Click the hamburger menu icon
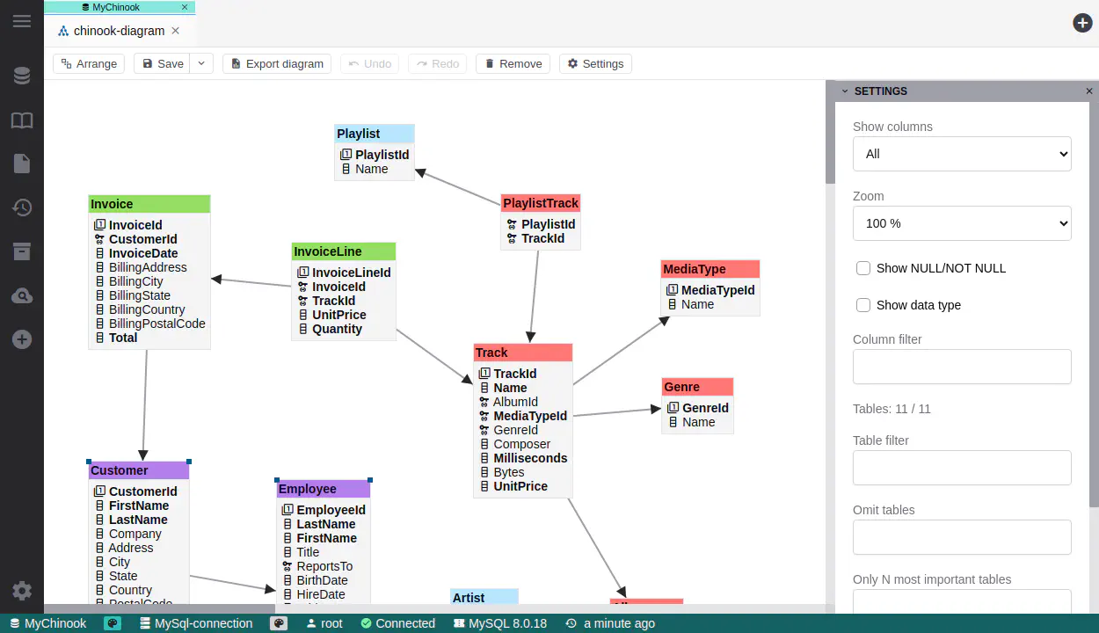 [x=22, y=21]
